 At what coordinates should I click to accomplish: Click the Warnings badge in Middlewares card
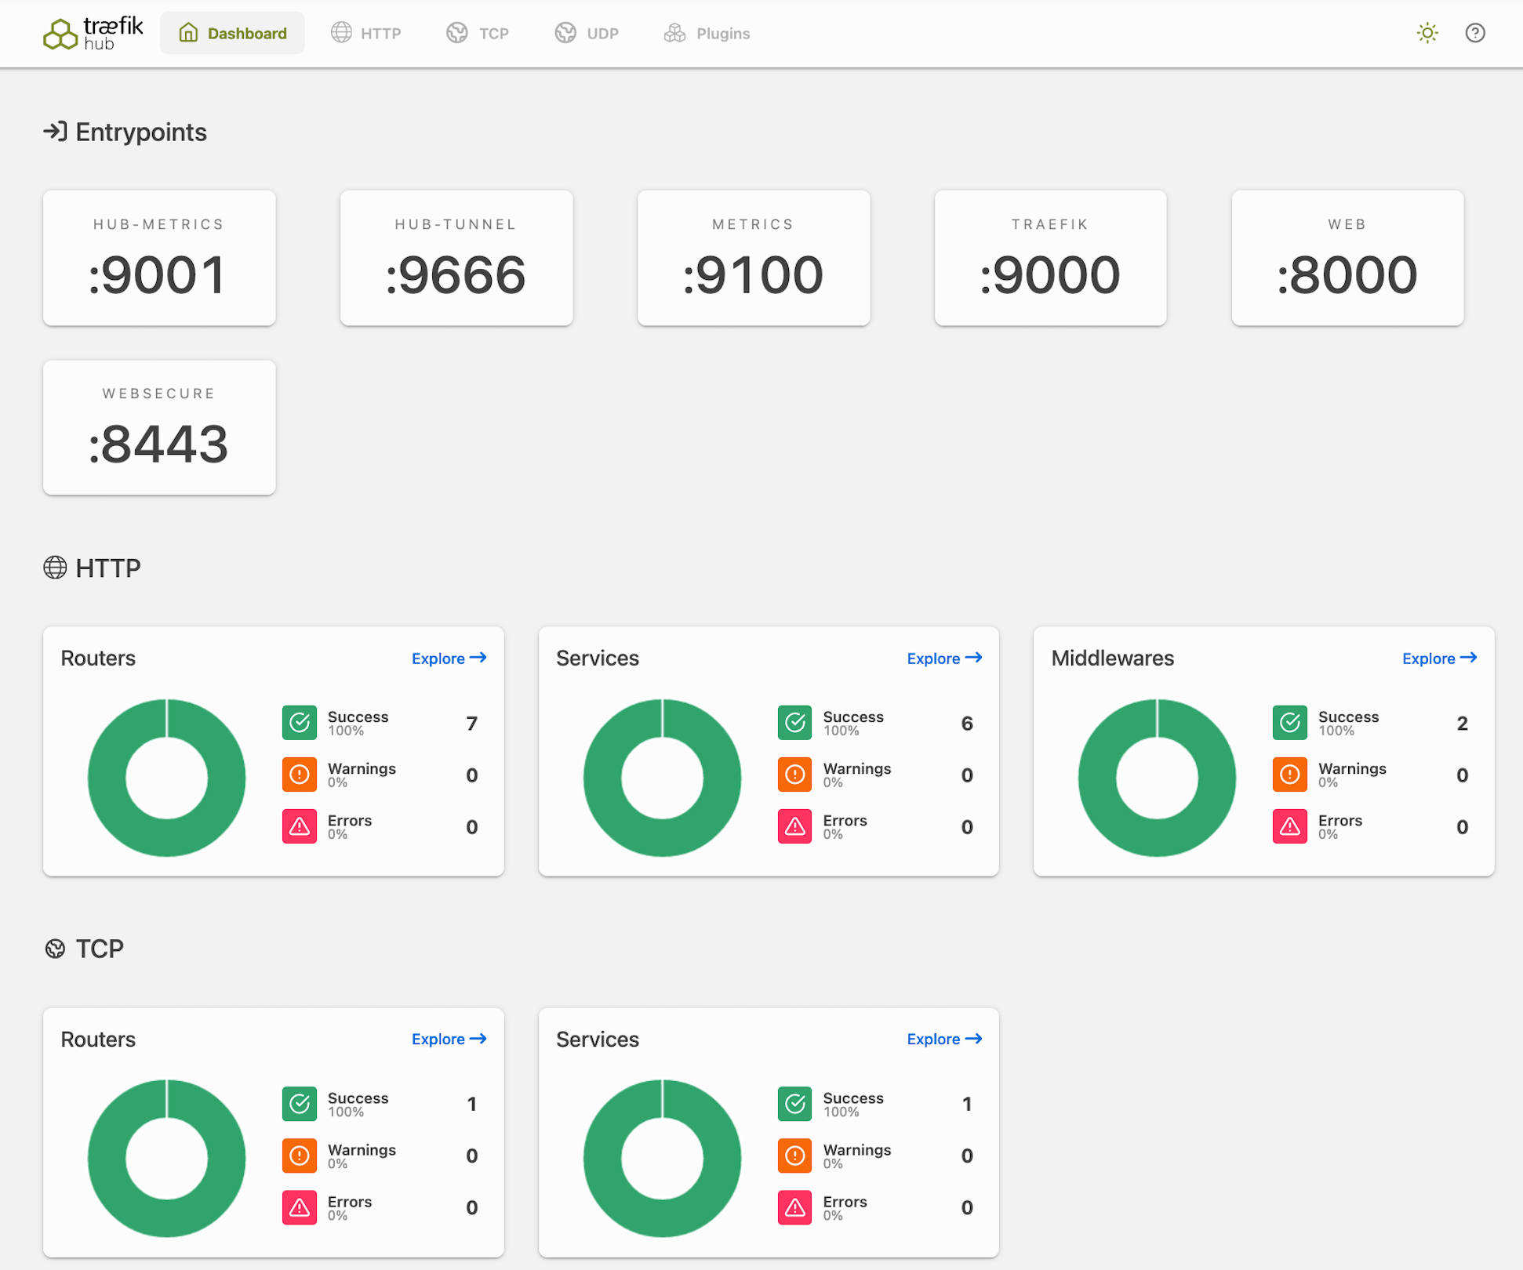click(1289, 774)
